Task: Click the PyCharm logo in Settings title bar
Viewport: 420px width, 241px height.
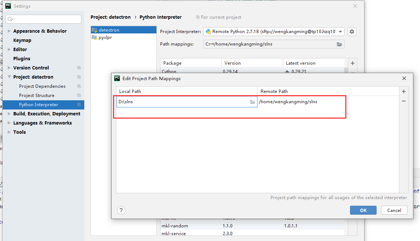Action: pyautogui.click(x=8, y=6)
